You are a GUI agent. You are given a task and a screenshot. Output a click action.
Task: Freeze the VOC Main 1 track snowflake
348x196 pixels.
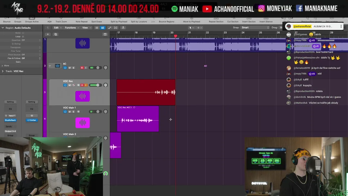click(x=78, y=112)
